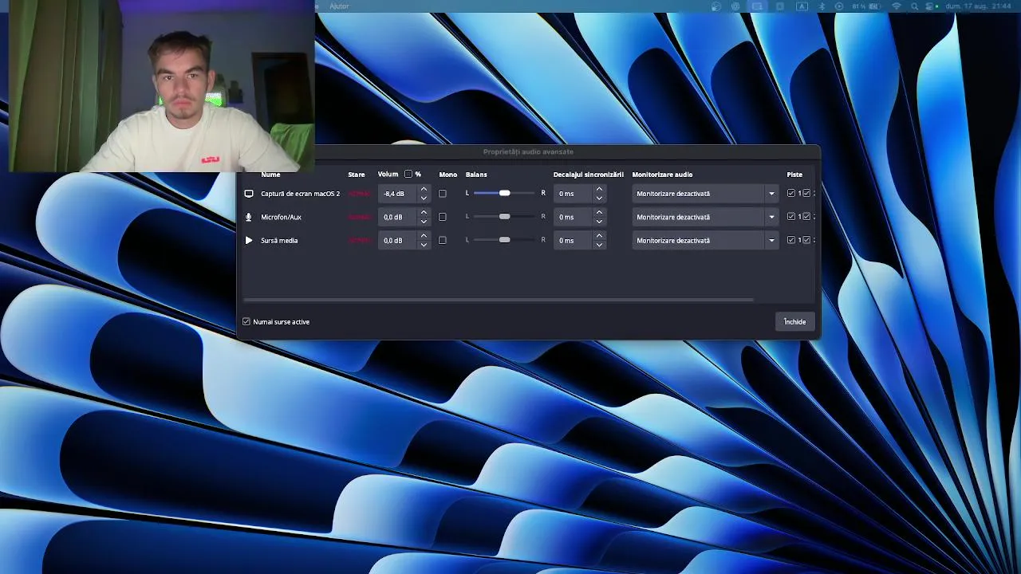Uncheck track 2 for Sursă media
This screenshot has width=1021, height=574.
coord(806,239)
